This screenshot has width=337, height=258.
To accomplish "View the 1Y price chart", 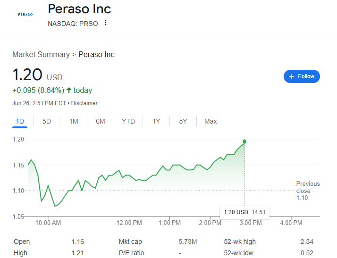I will (156, 121).
